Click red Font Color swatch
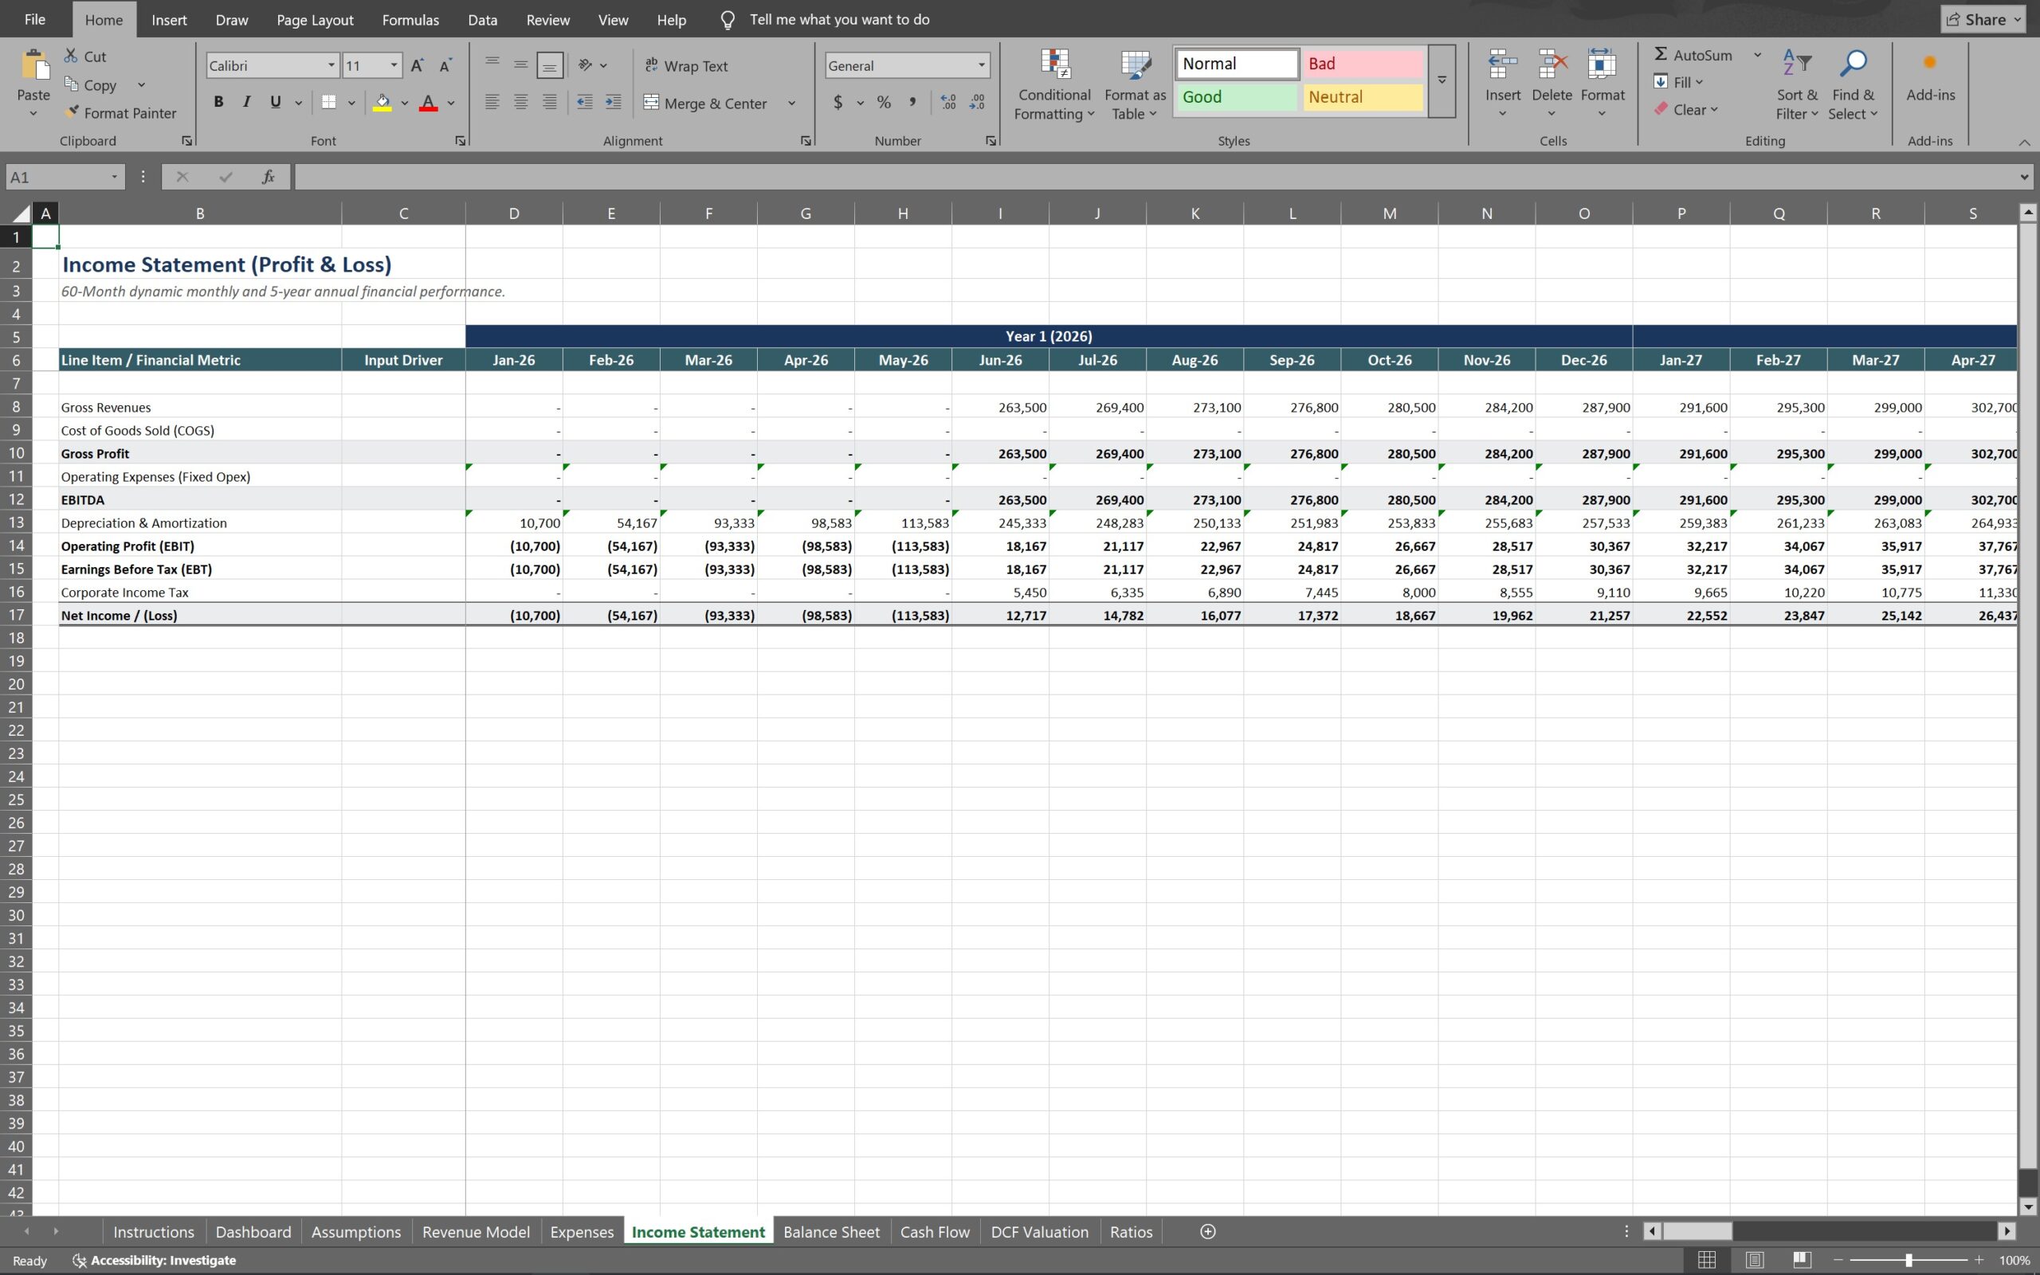The image size is (2040, 1275). coord(428,103)
